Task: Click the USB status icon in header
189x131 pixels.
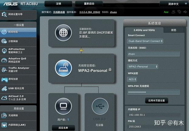Action: point(185,12)
